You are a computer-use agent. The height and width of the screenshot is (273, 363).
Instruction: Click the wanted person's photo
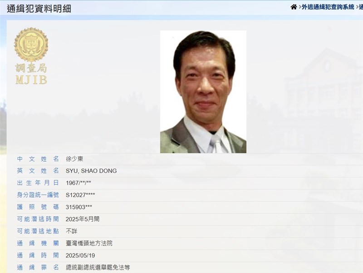[203, 92]
